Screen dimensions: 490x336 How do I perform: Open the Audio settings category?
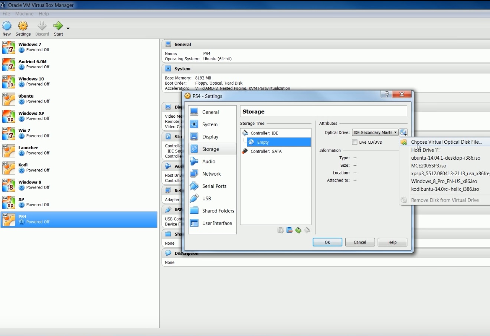(x=212, y=162)
